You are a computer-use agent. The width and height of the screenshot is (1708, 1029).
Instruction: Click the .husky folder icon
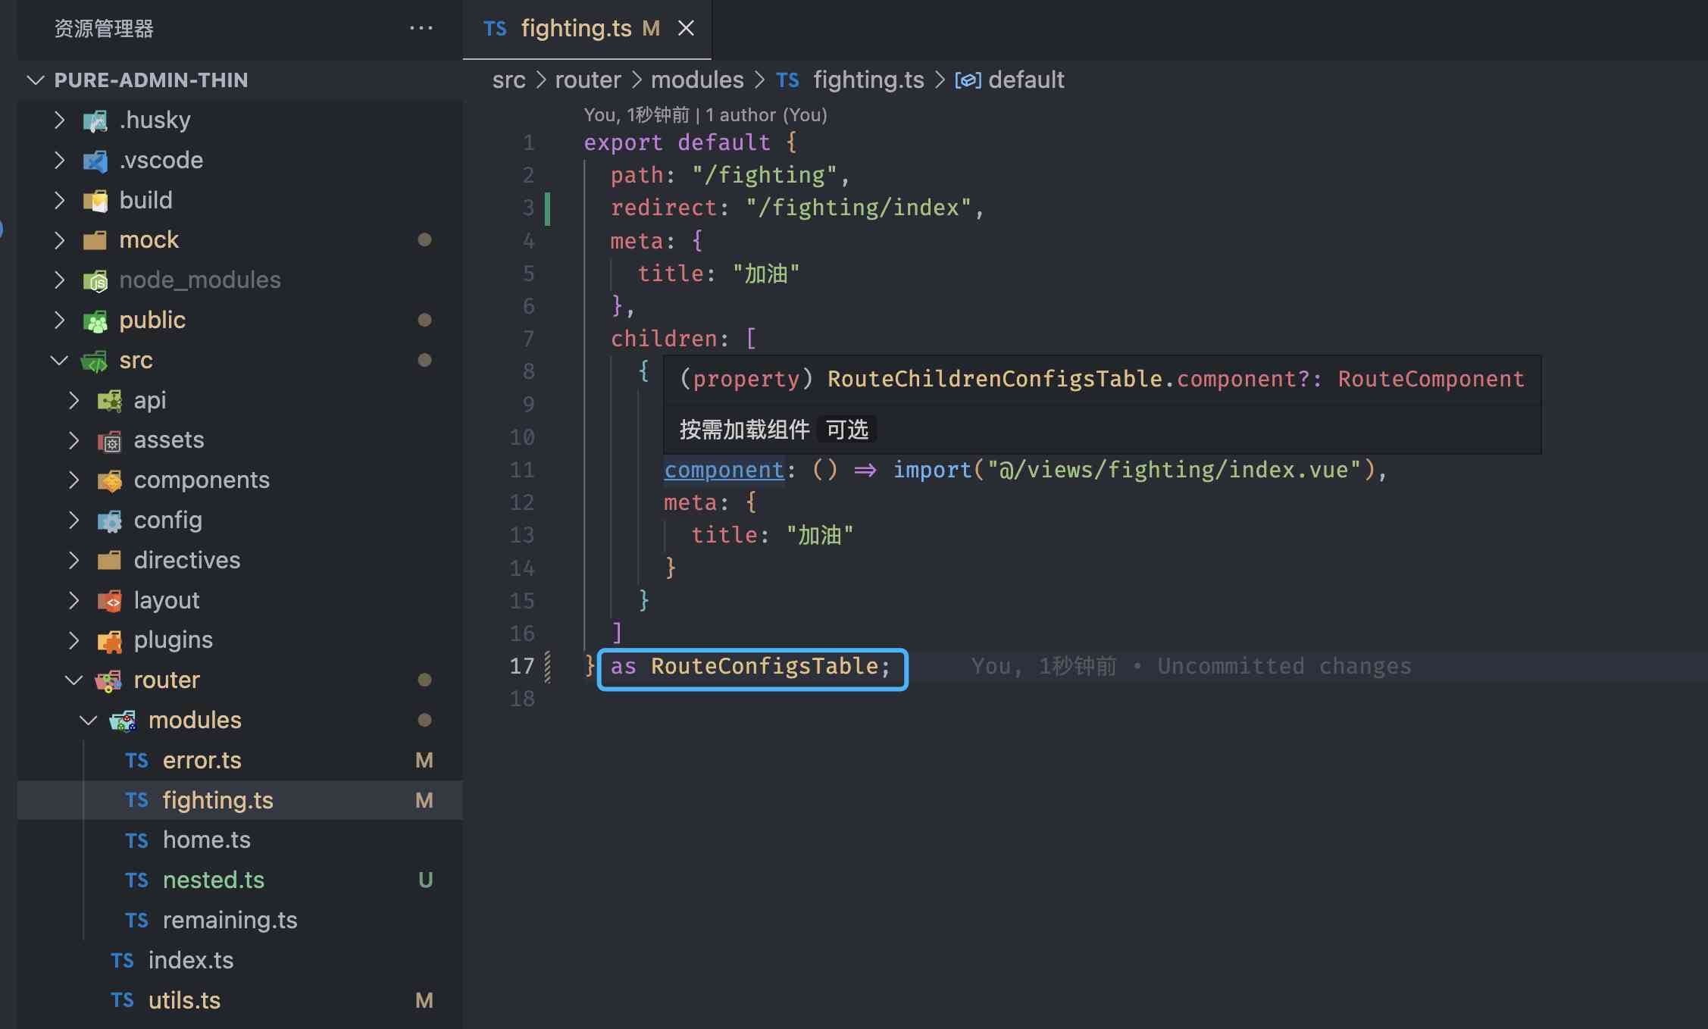[x=95, y=120]
